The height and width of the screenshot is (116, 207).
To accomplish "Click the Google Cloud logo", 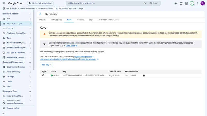I will click(x=16, y=3).
